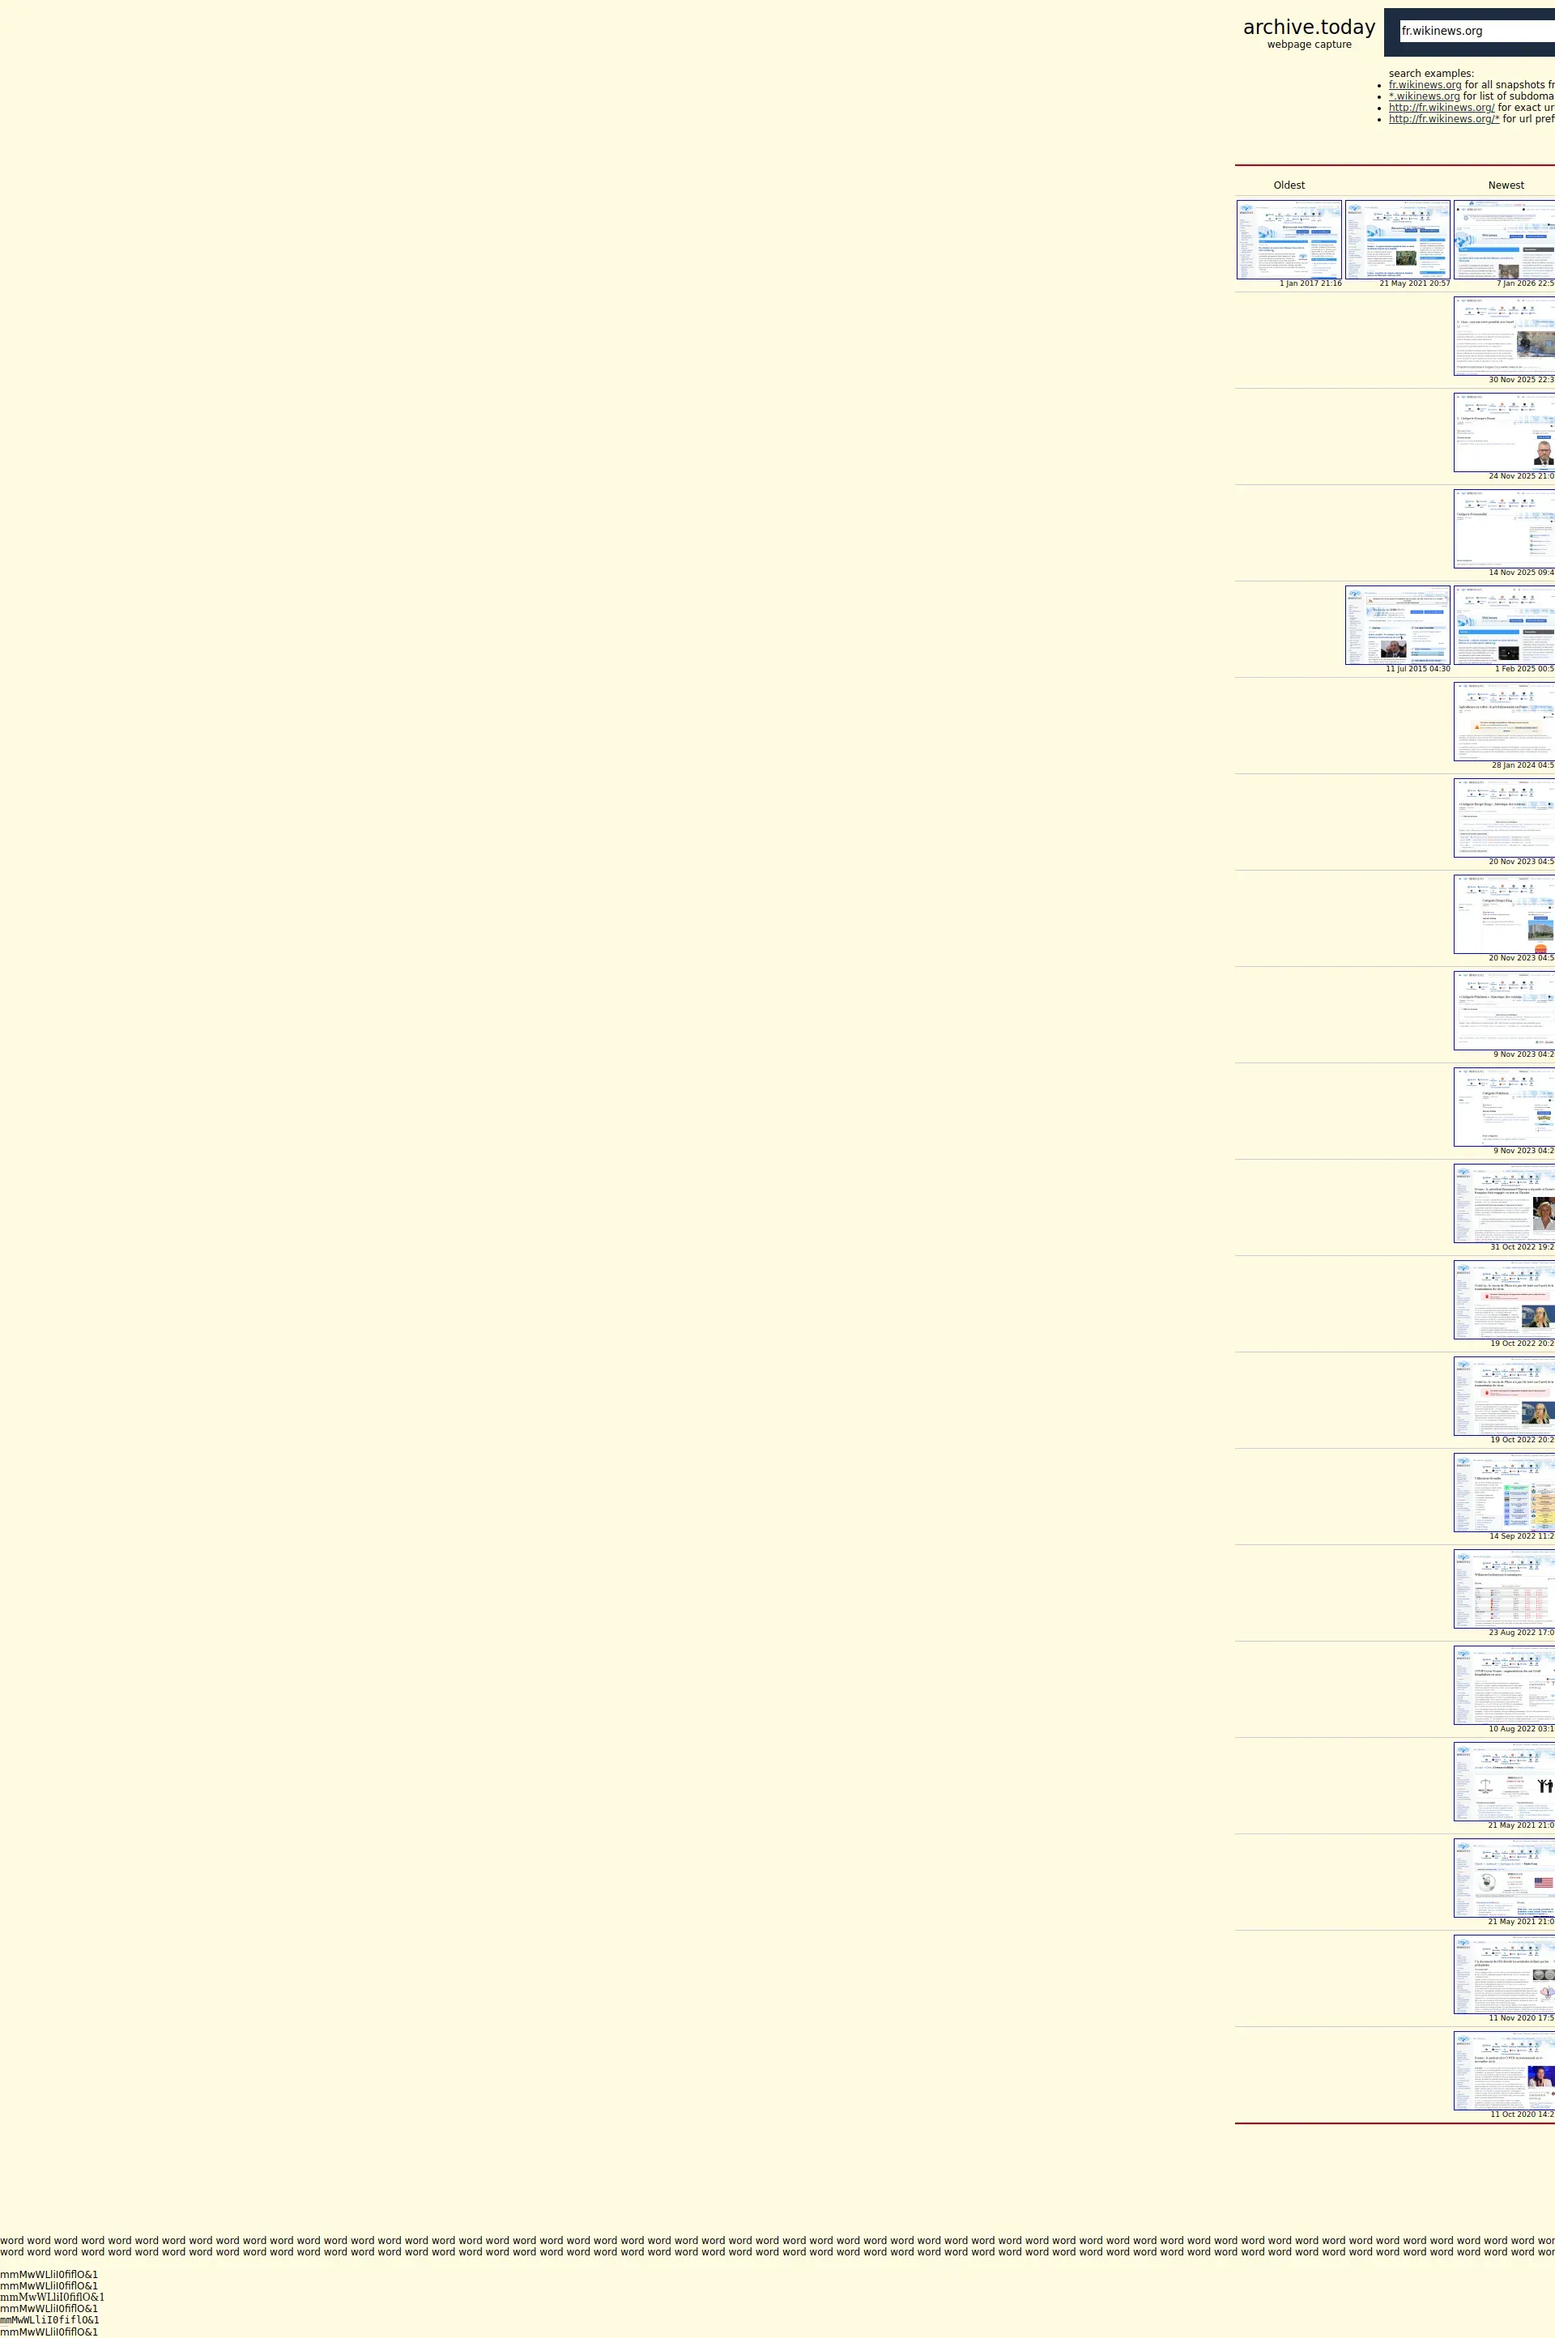Open the oldest snapshot from 1 Jan 2017
Viewport: 1555px width, 2338px height.
click(x=1289, y=240)
